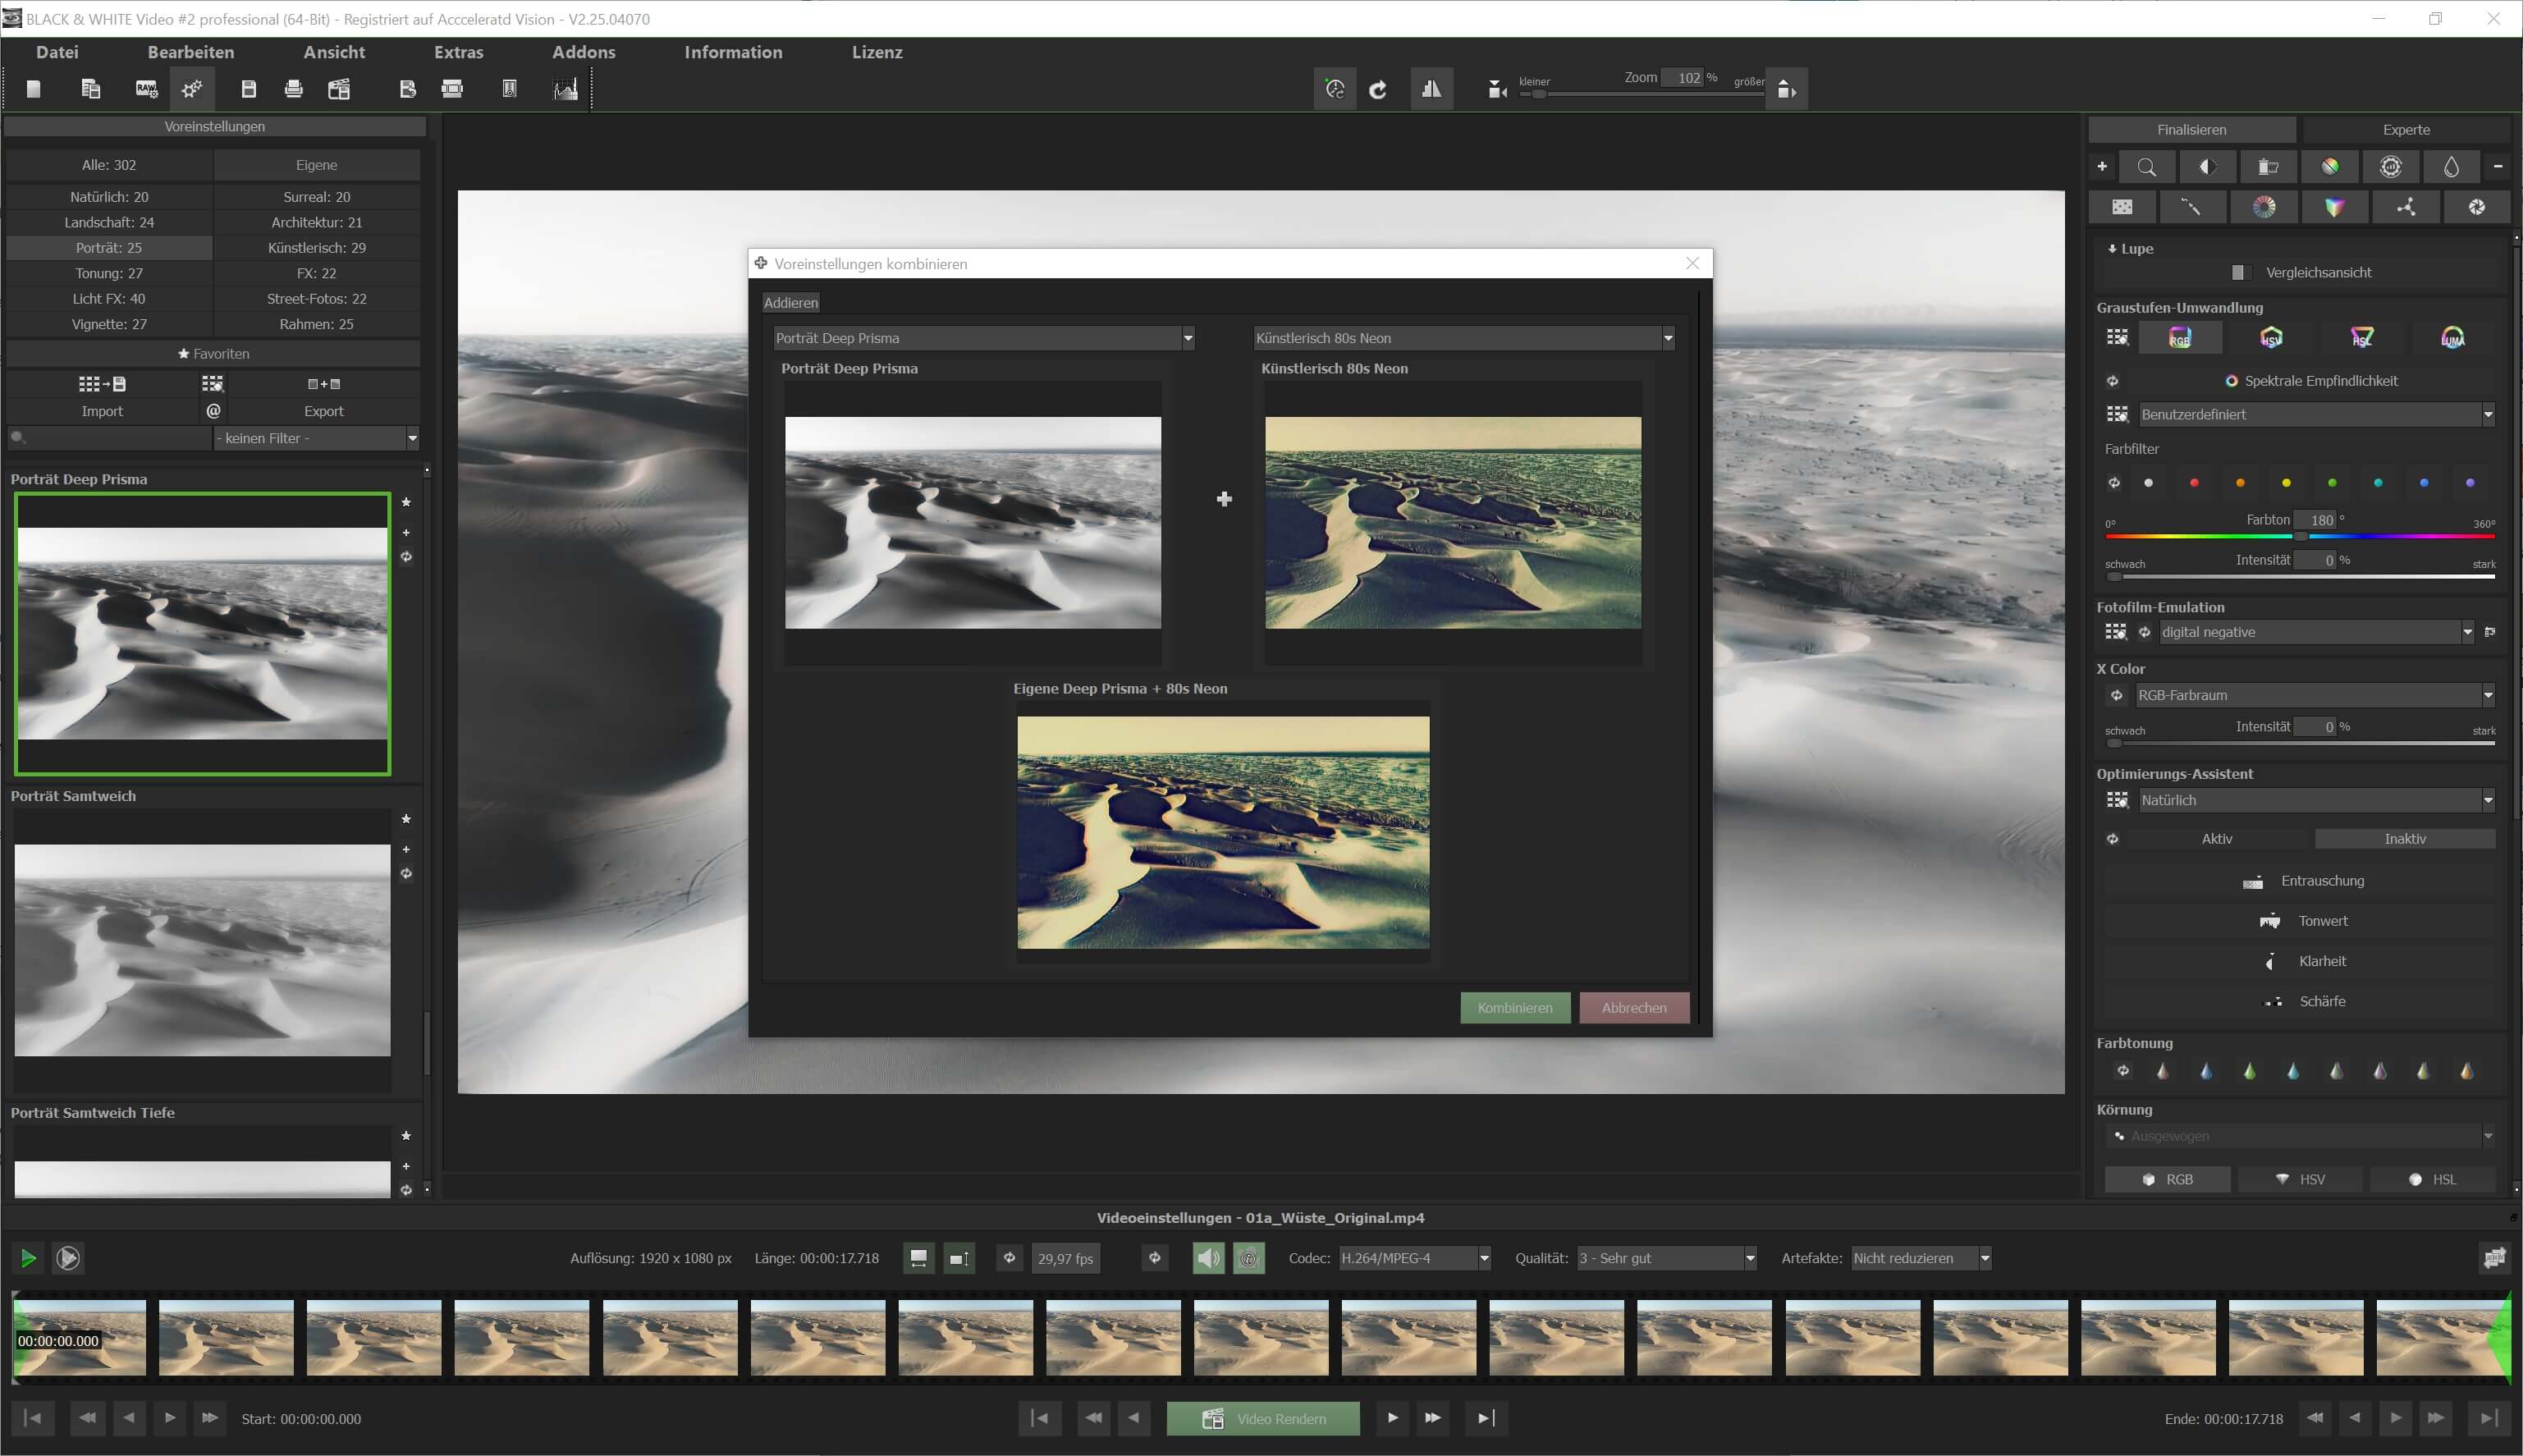Click the audio speaker icon
The image size is (2523, 1456).
(x=1208, y=1258)
